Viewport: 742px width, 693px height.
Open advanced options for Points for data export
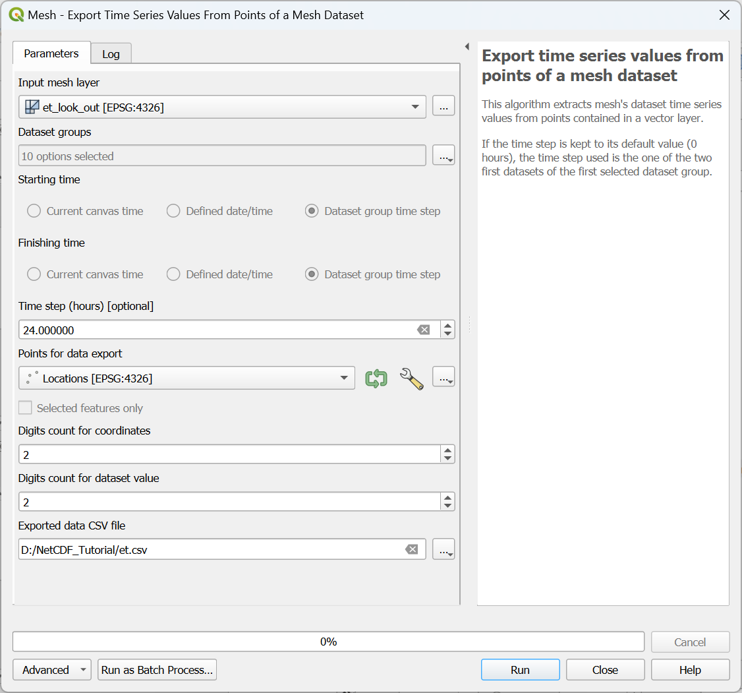411,378
